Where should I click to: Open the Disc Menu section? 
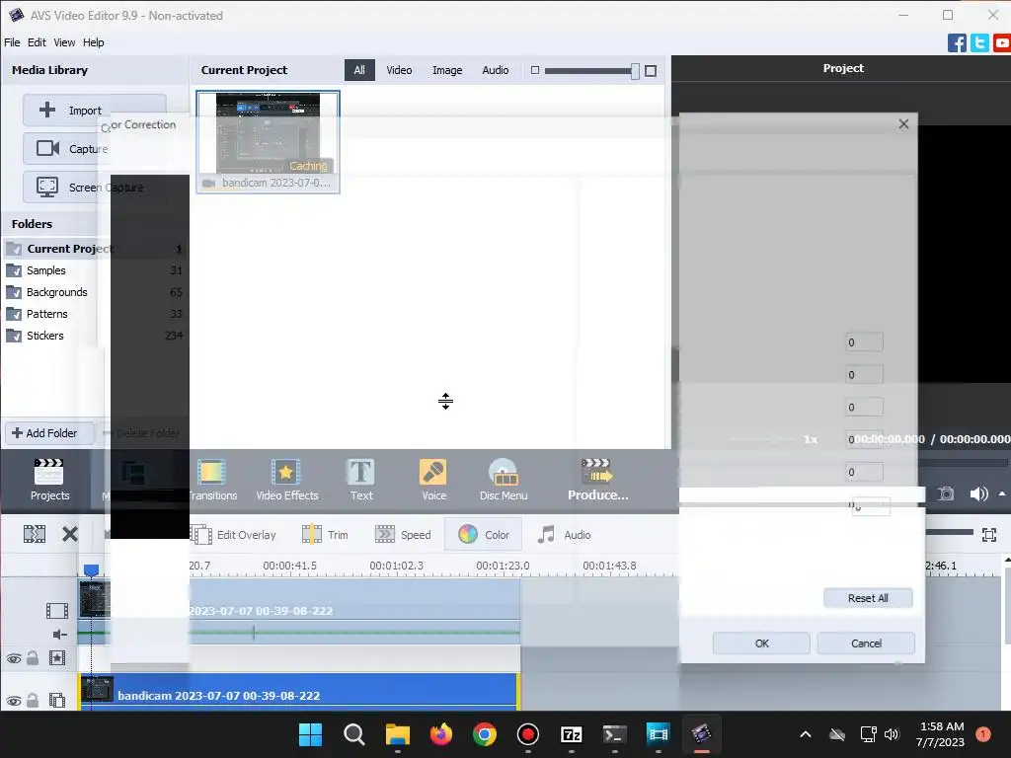coord(504,481)
